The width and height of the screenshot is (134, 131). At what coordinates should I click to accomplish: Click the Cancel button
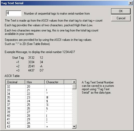tap(121, 18)
